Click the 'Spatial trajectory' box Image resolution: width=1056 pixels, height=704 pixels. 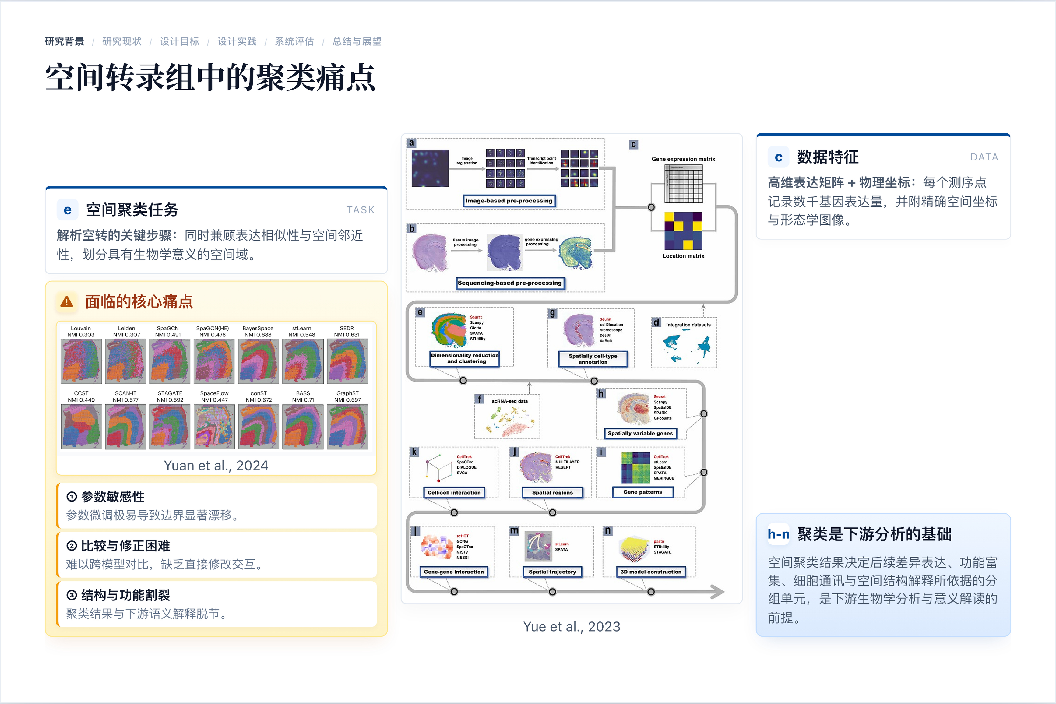click(552, 572)
